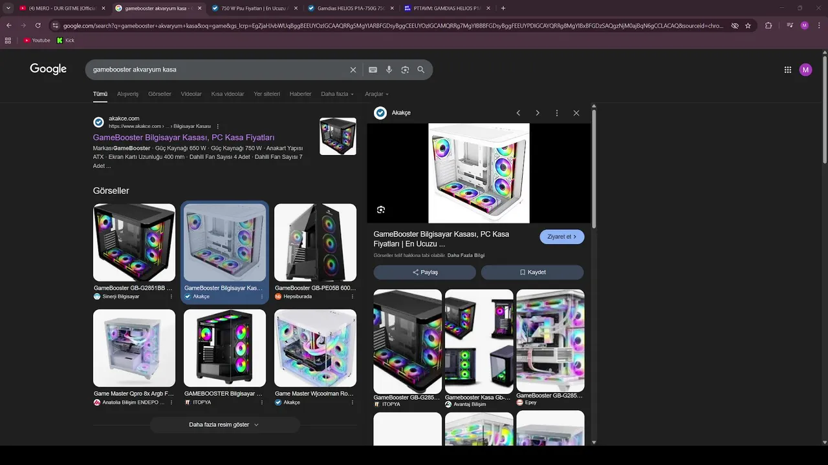The image size is (828, 465).
Task: Open GAMEBOOSTER Bilgisayar ITOPYA thumbnail
Action: coord(224,348)
